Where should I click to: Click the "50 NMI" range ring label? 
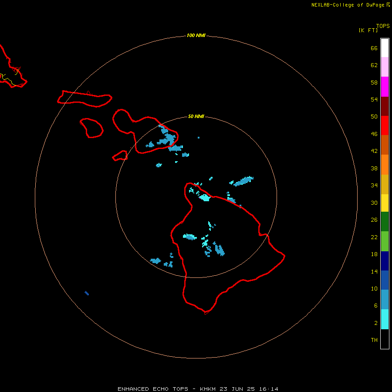[196, 116]
